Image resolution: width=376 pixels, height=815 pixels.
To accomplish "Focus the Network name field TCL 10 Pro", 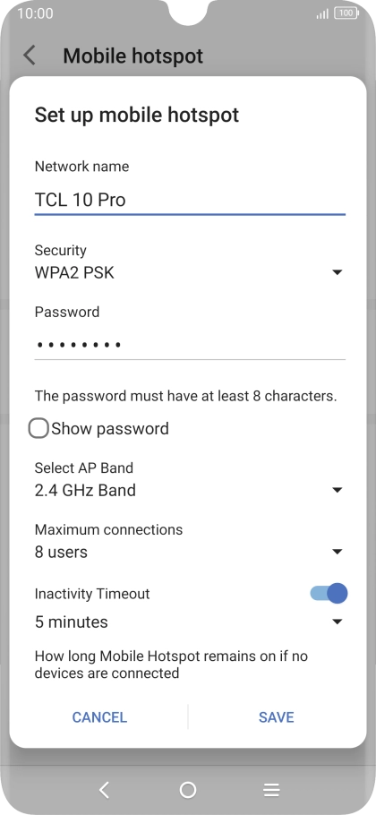I will point(190,200).
